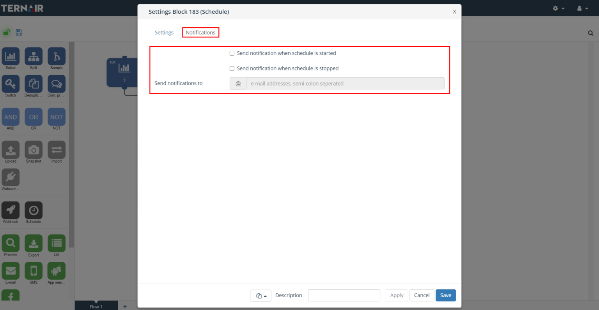Image resolution: width=599 pixels, height=310 pixels.
Task: Add a NOT logic block
Action: point(57,117)
